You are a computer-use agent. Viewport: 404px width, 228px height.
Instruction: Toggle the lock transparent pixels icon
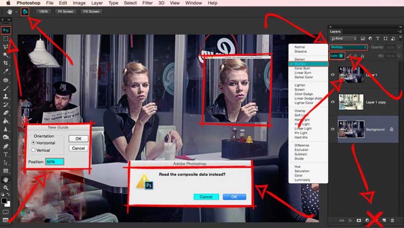pyautogui.click(x=341, y=55)
